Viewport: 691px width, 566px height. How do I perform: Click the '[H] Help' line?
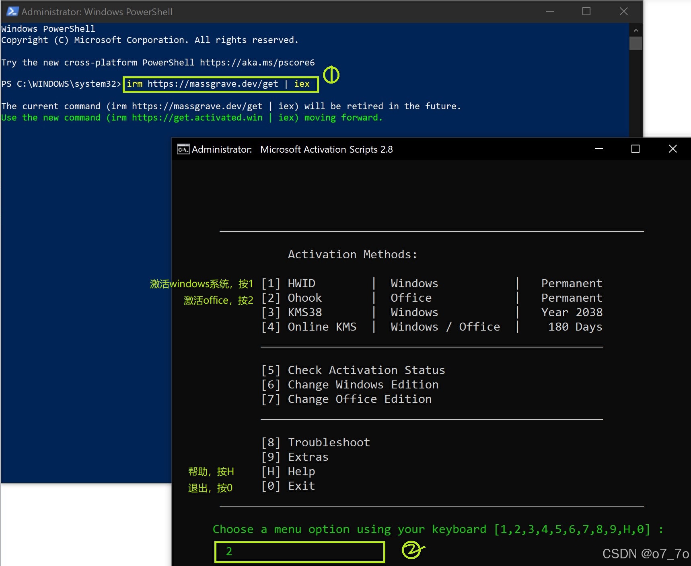(x=288, y=471)
